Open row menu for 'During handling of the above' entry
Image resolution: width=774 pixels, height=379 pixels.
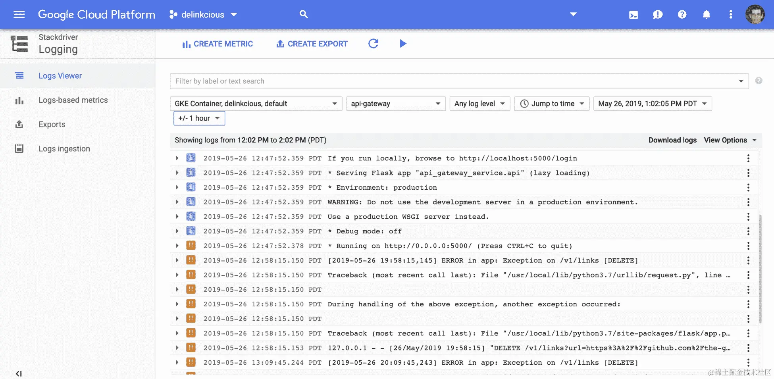pos(748,304)
